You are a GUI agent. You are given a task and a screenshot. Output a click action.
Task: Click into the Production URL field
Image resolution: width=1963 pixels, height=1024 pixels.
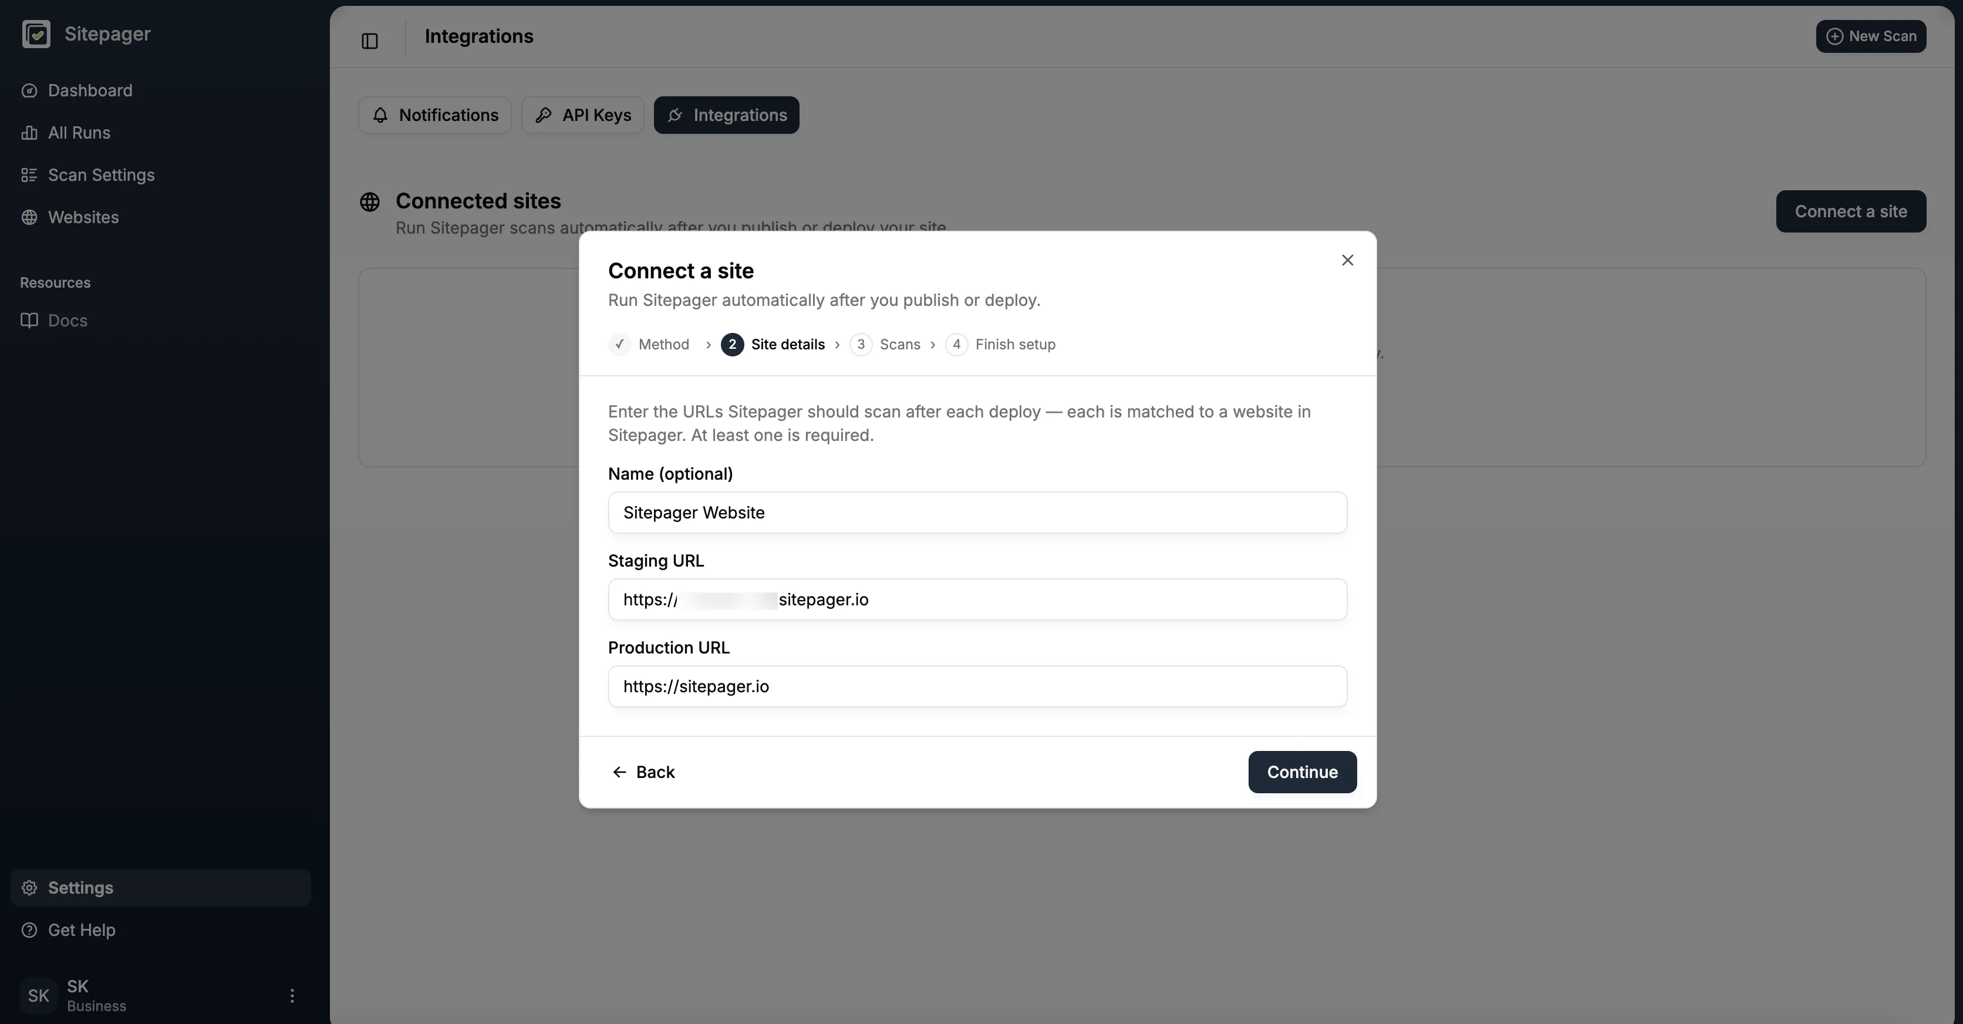(x=978, y=686)
